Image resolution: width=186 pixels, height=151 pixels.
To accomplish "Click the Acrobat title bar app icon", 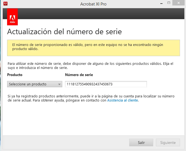I will (x=5, y=4).
